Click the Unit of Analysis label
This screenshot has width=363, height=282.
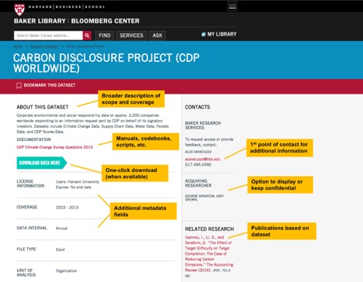pos(26,273)
